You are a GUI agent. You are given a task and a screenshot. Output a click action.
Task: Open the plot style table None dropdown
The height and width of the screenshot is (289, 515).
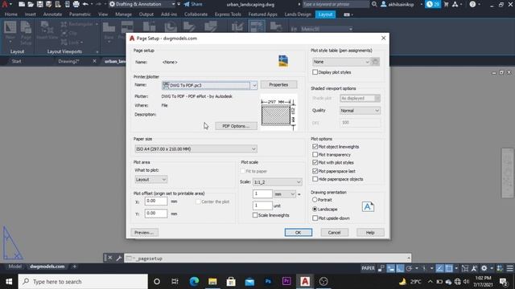pos(341,62)
